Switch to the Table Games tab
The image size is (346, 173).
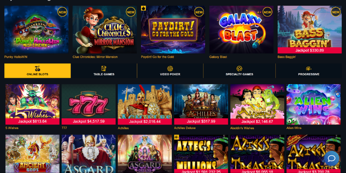104,70
